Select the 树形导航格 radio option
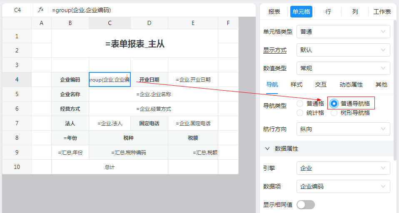 [334, 113]
